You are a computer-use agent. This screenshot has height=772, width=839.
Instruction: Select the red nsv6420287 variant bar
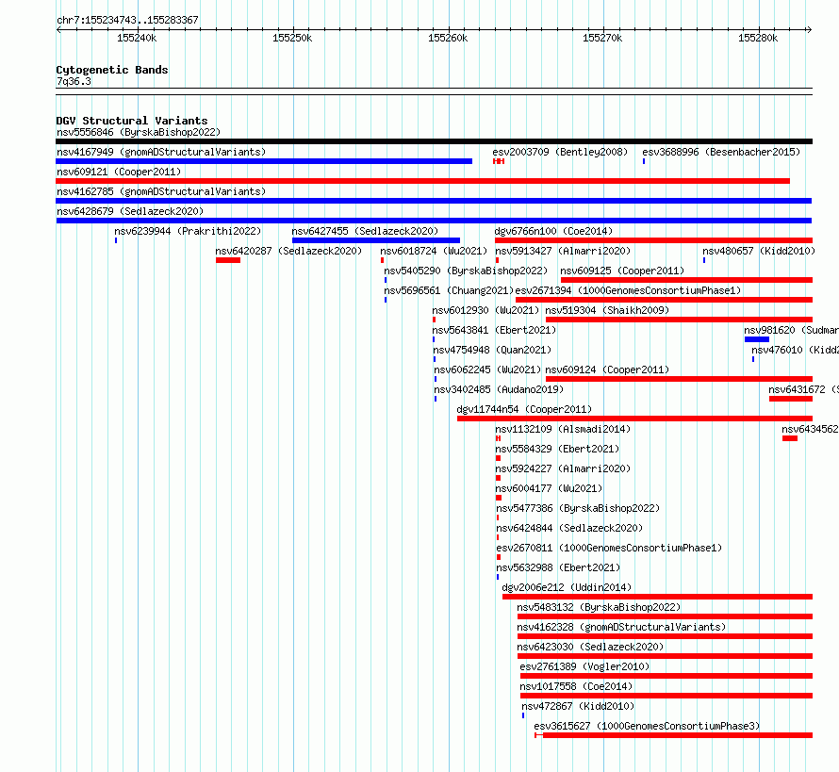pos(228,260)
